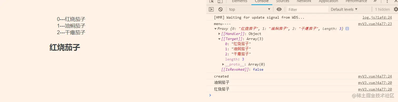Image resolution: width=398 pixels, height=102 pixels.
Task: Collapse the Proxy object entry
Action: pos(216,29)
